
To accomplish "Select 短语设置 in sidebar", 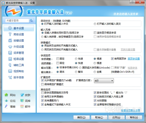I will [x=19, y=59].
